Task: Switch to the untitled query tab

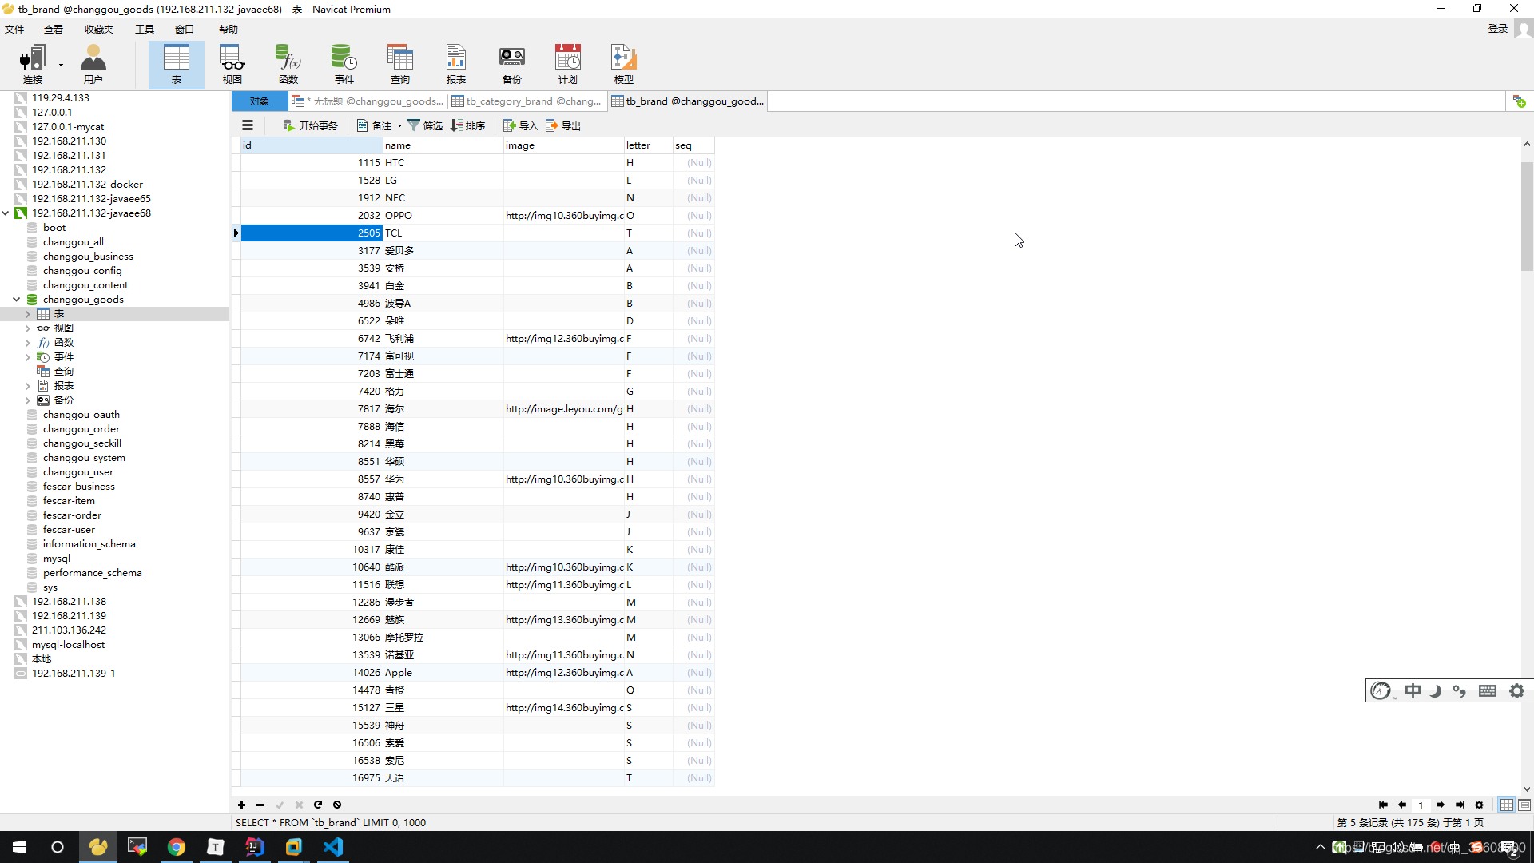Action: point(368,101)
